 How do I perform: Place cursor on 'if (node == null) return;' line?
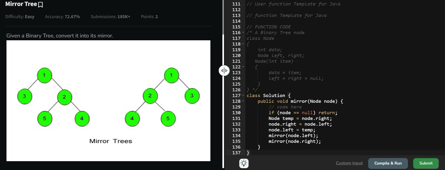pos(303,113)
